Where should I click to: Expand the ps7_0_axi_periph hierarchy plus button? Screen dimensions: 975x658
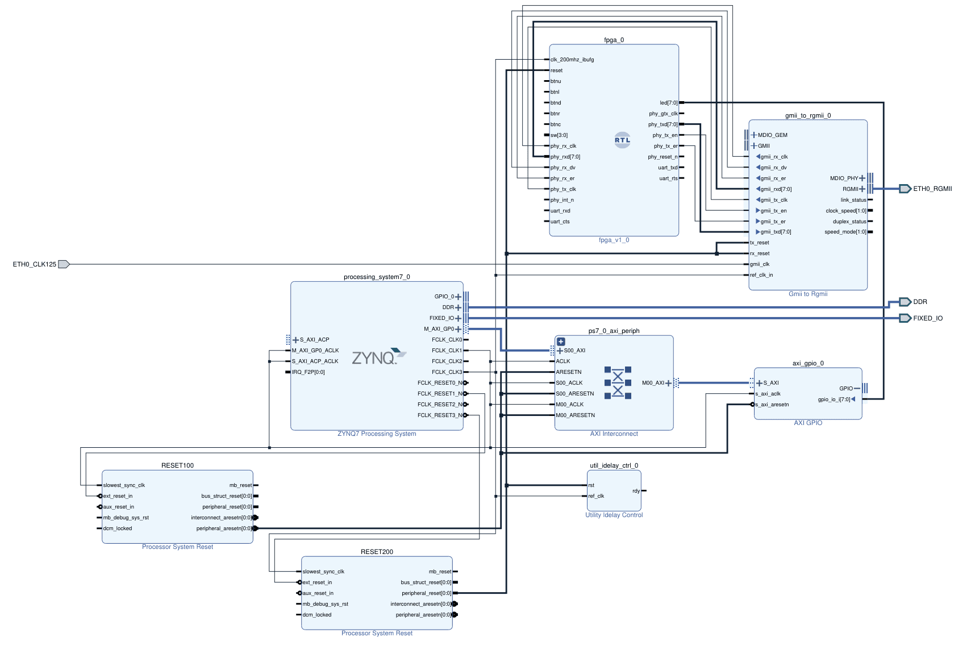[561, 342]
